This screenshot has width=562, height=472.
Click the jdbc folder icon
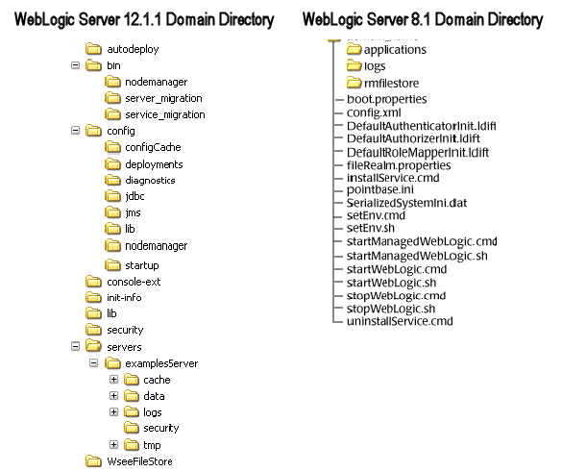112,196
